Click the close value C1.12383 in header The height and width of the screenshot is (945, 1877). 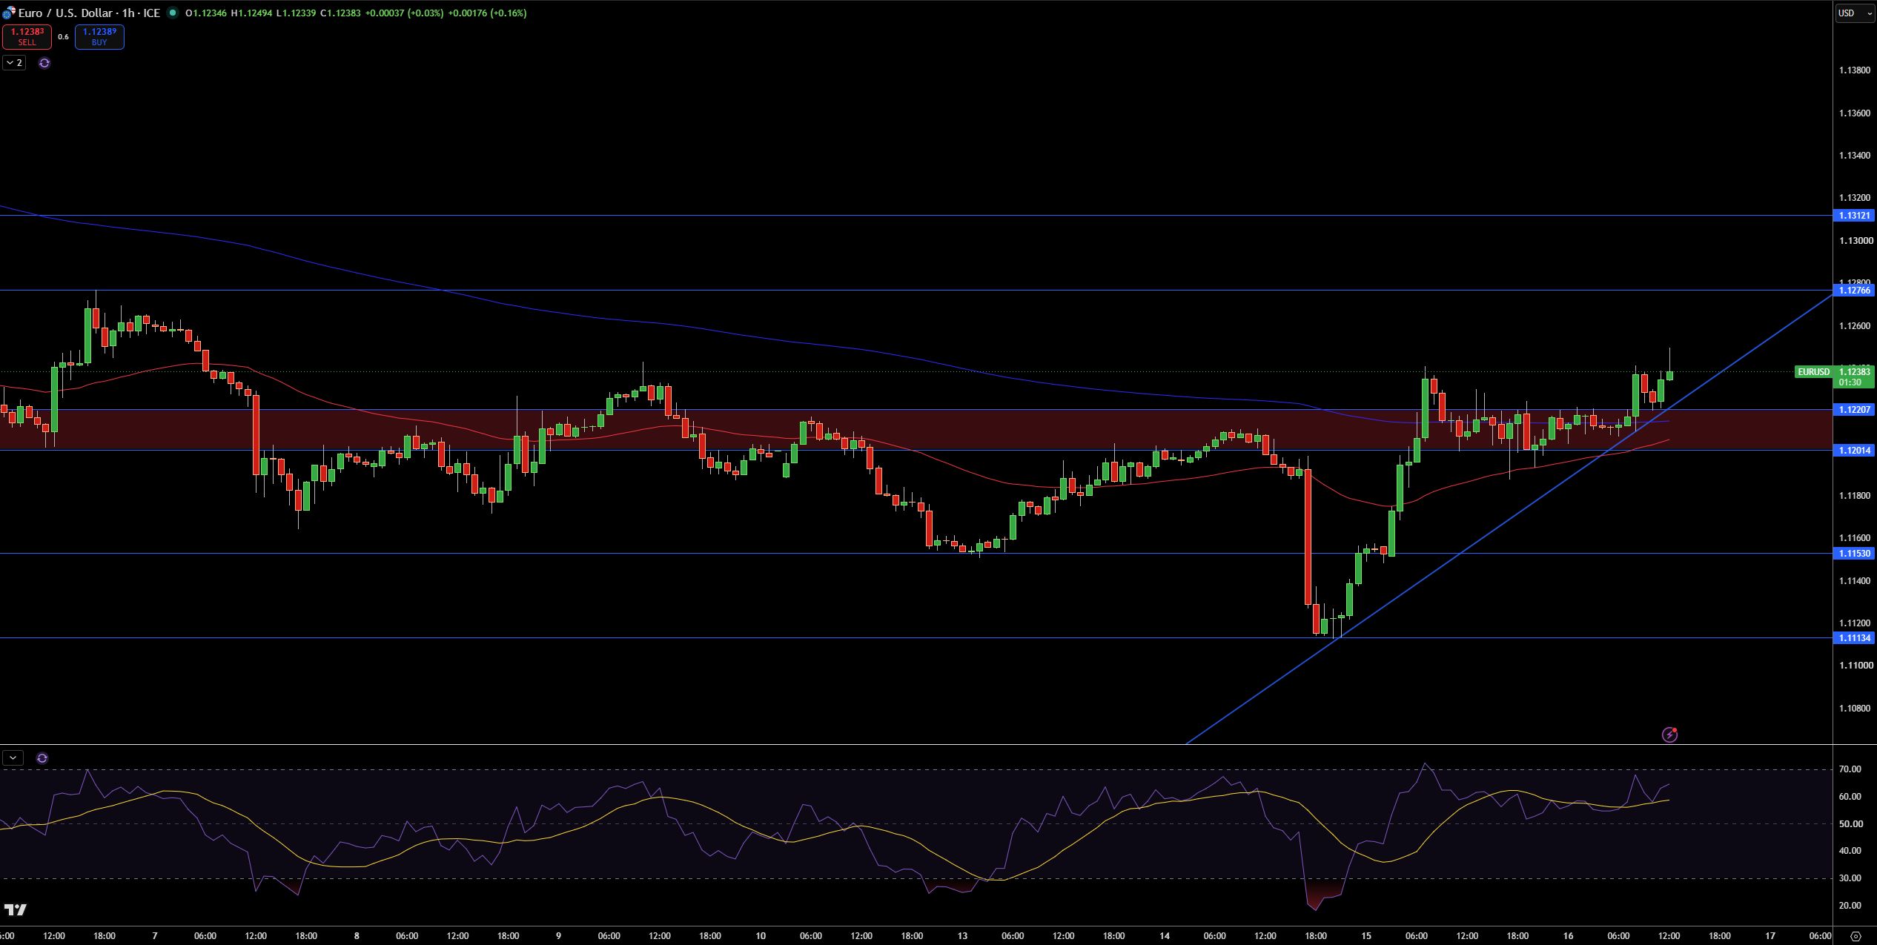[x=340, y=13]
